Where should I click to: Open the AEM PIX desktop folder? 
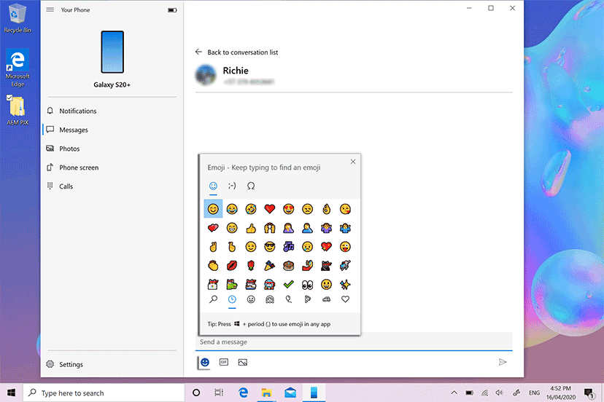pyautogui.click(x=18, y=111)
